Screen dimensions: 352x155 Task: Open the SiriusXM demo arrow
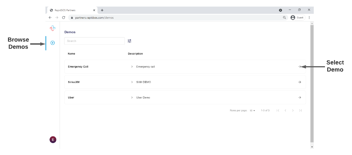300,82
